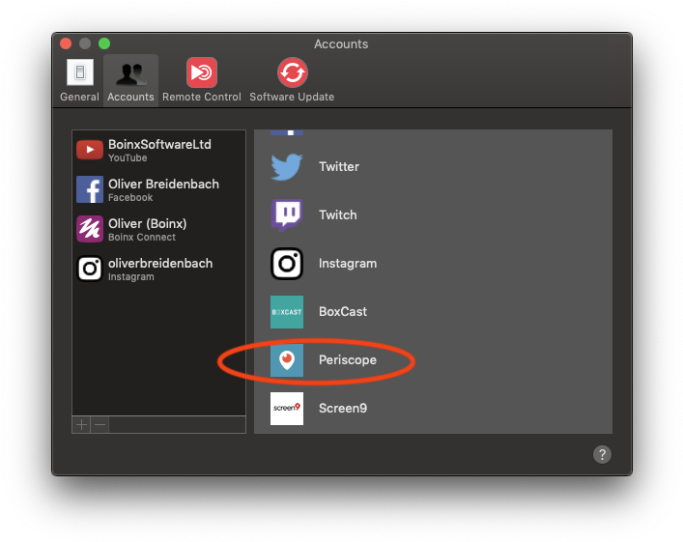This screenshot has width=683, height=542.
Task: Click the green zoom window button
Action: coord(104,43)
